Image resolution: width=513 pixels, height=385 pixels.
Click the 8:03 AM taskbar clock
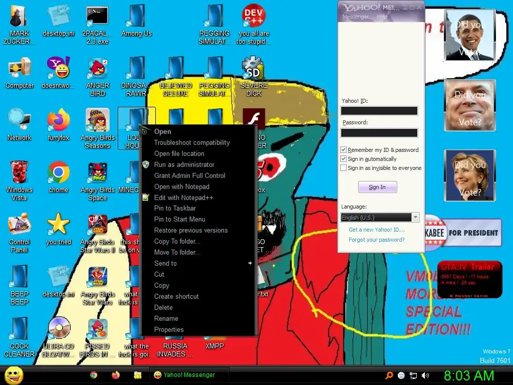[468, 375]
